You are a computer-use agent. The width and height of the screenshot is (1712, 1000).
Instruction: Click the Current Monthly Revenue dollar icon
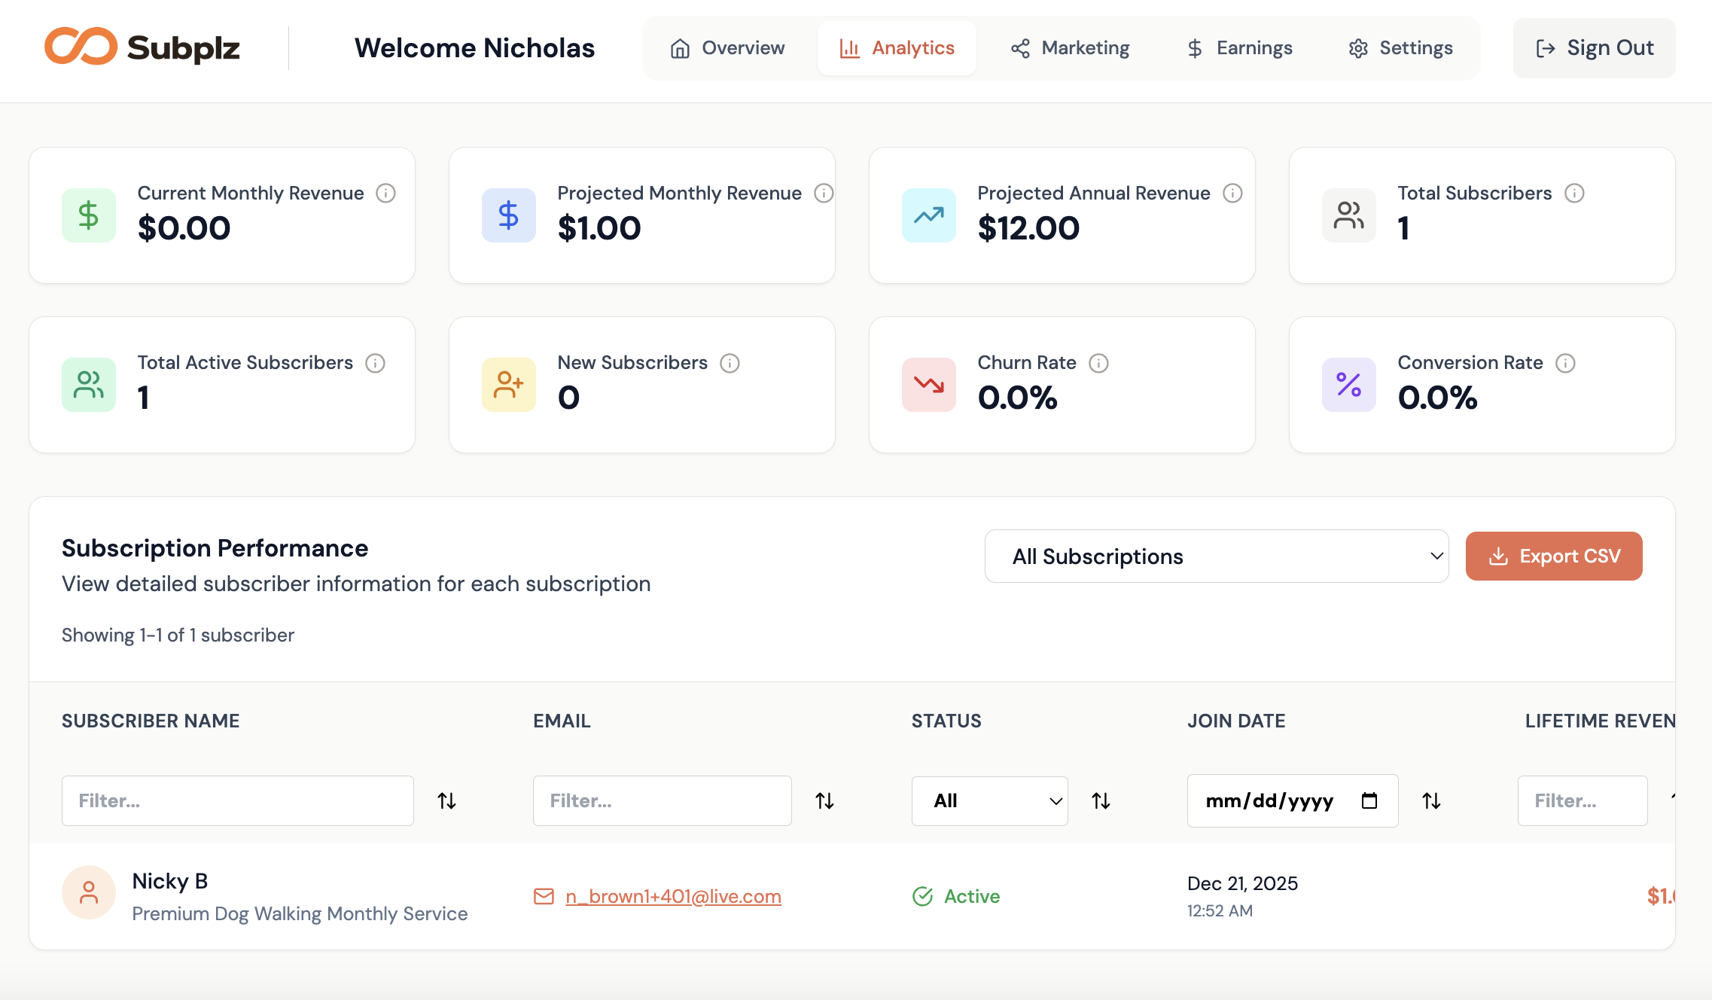point(88,215)
